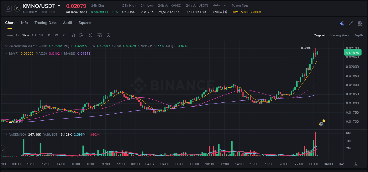Switch to the Trading Data tab

pyautogui.click(x=45, y=23)
